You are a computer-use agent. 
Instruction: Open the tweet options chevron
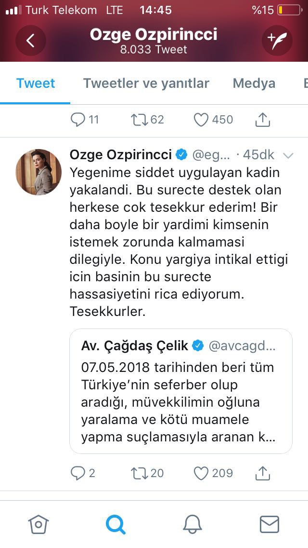[288, 155]
